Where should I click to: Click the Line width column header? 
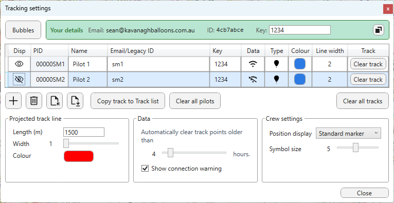[330, 51]
